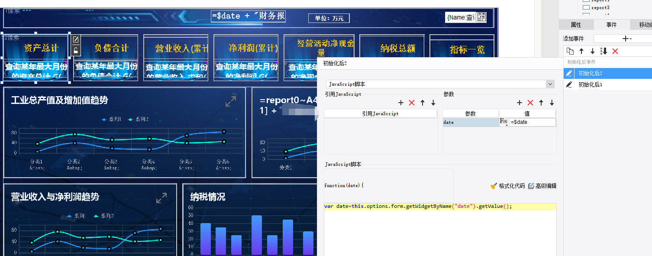The width and height of the screenshot is (652, 256).
Task: Move 引用JavaScript entry up
Action: tap(423, 103)
